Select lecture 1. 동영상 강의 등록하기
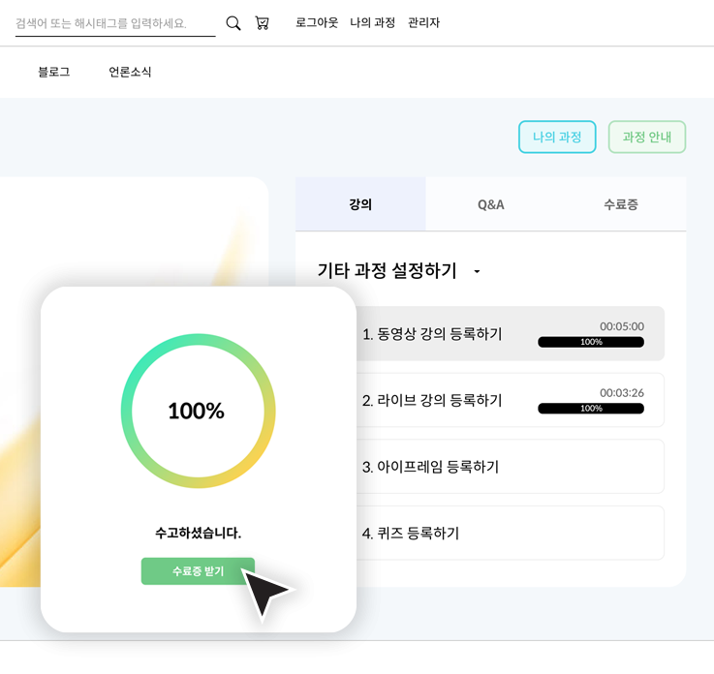The image size is (714, 674). click(x=509, y=333)
